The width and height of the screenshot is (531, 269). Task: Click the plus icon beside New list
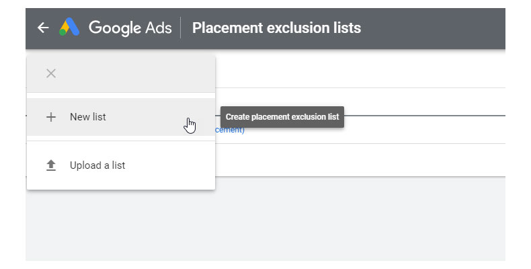tap(50, 117)
